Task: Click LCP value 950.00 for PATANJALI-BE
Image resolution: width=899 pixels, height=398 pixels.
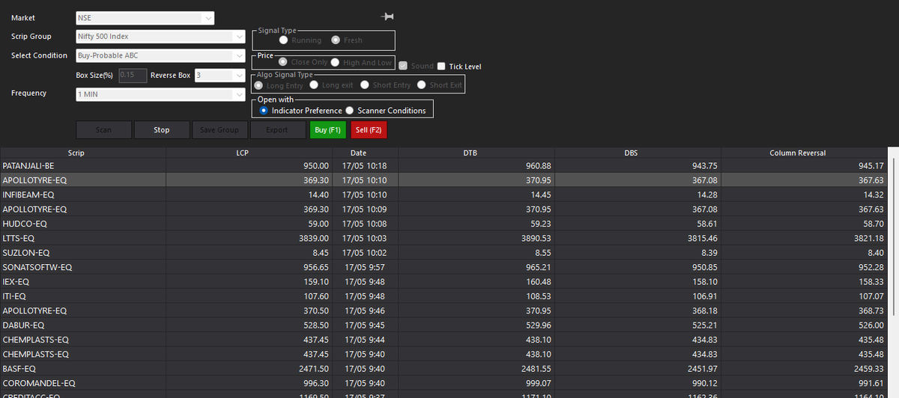Action: click(316, 165)
